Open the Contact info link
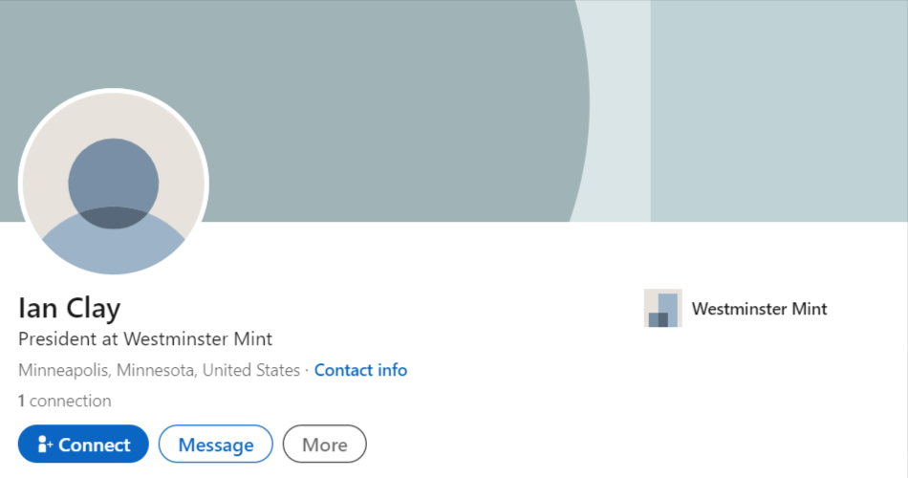This screenshot has width=908, height=478. 360,370
